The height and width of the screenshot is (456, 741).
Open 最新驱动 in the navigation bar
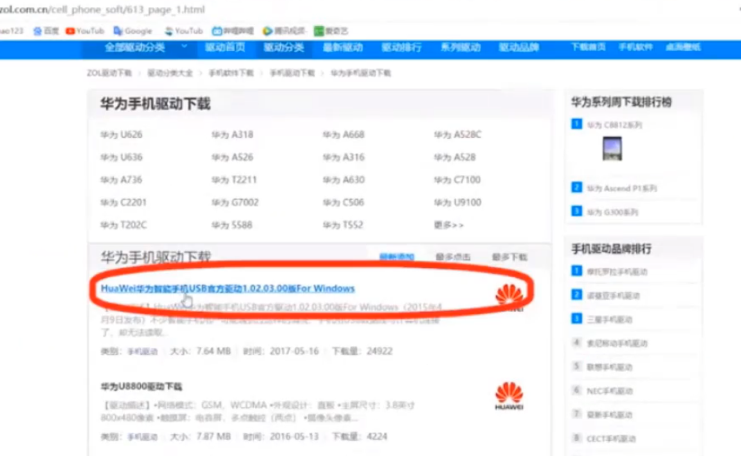tap(343, 48)
